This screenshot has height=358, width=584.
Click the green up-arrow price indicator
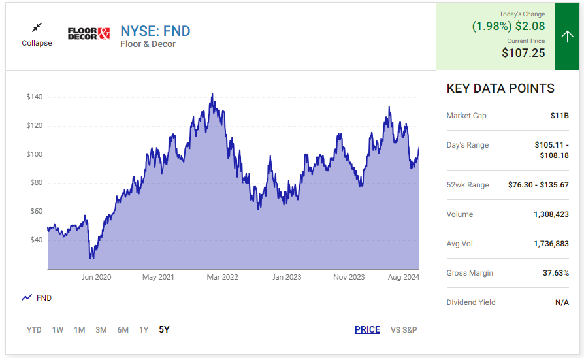[x=568, y=37]
